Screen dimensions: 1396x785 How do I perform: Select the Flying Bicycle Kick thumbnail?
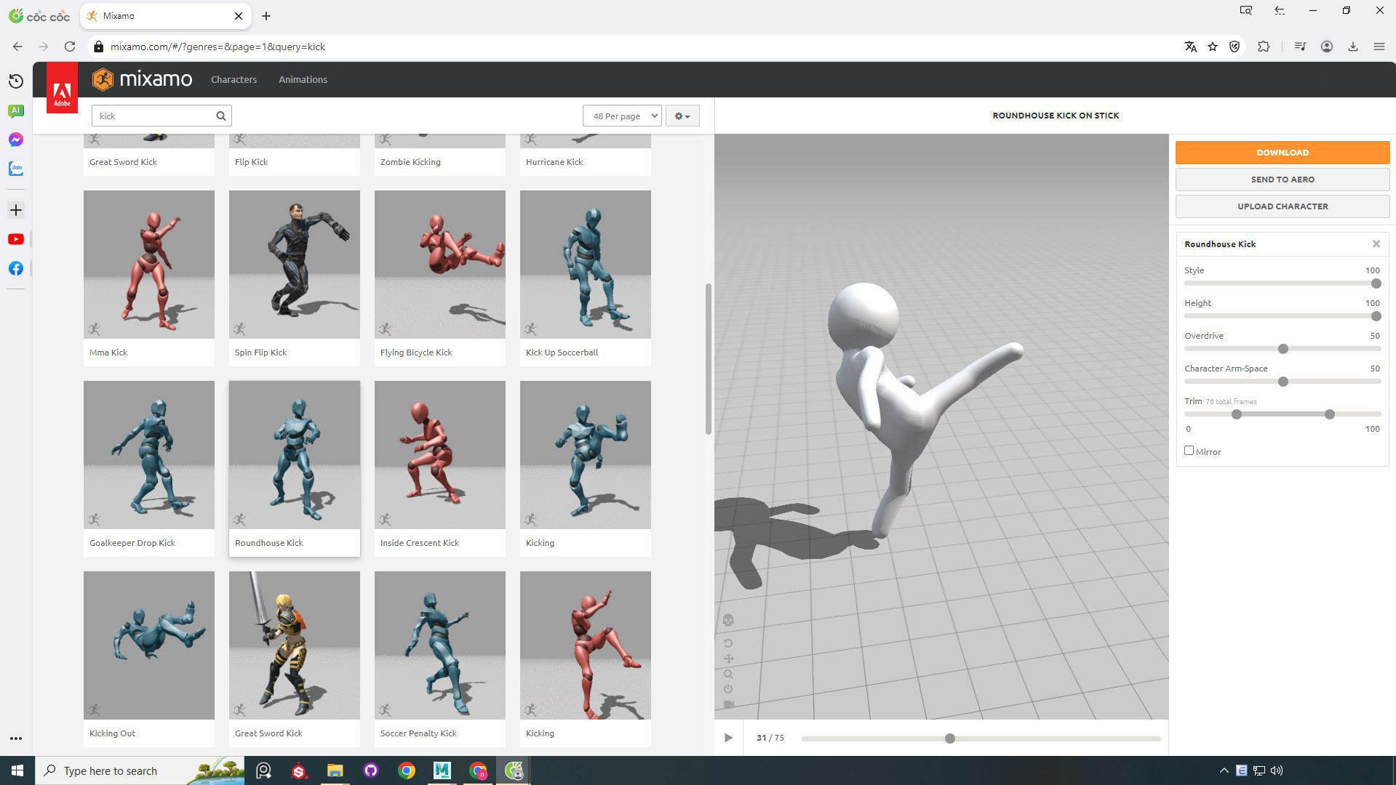pos(440,265)
